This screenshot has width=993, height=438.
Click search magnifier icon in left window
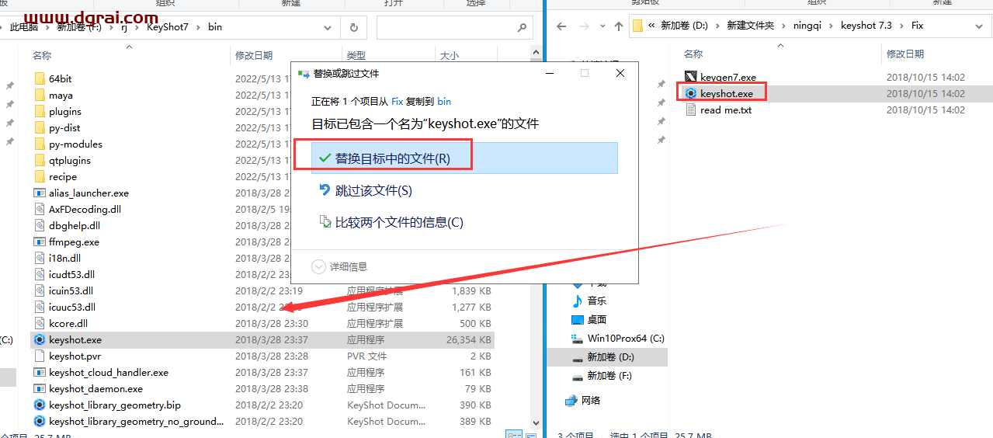pyautogui.click(x=522, y=27)
